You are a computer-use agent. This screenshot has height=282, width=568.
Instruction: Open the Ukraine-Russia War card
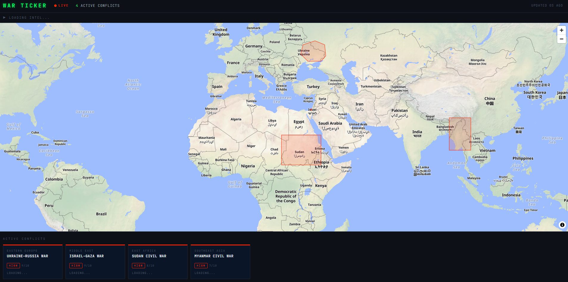pos(33,262)
